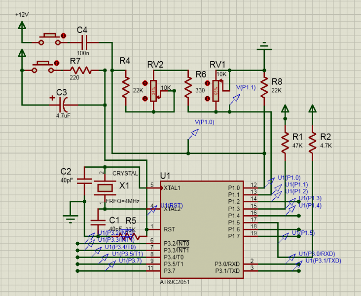
Task: Click the P1.4 pin label on U1
Action: coord(234,216)
